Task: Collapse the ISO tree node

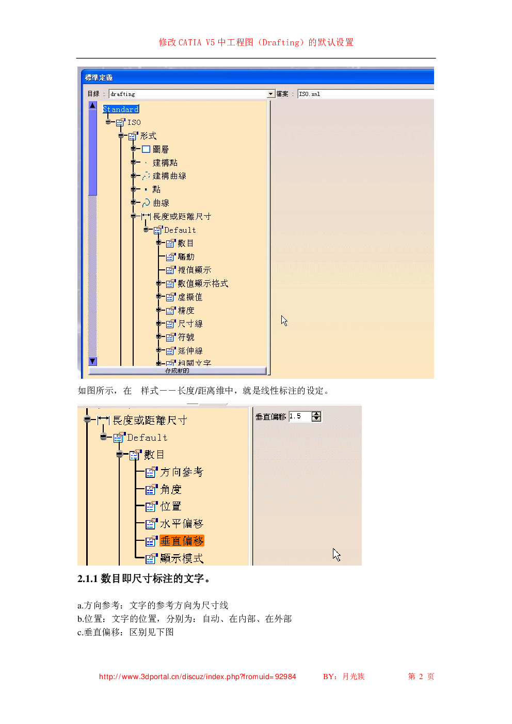Action: (108, 122)
